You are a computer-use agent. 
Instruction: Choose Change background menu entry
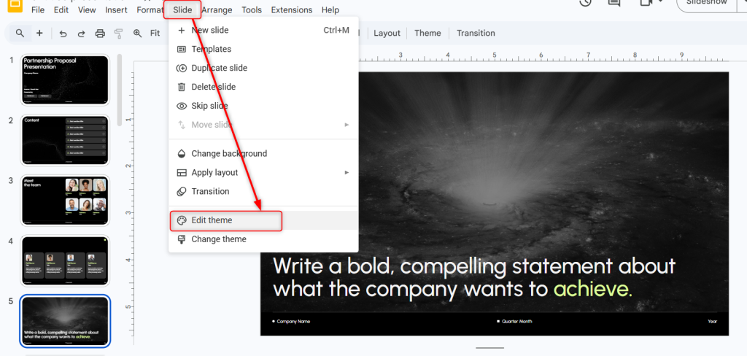click(263, 153)
